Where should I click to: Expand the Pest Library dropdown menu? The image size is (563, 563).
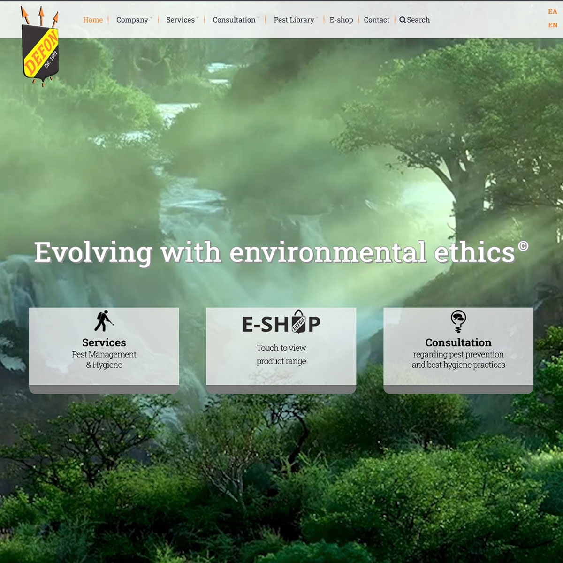(x=295, y=20)
